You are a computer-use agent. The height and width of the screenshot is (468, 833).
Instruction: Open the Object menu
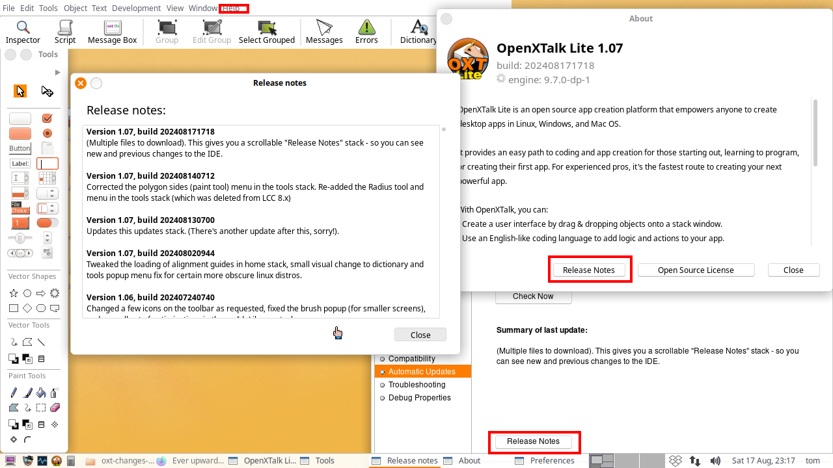pos(75,8)
